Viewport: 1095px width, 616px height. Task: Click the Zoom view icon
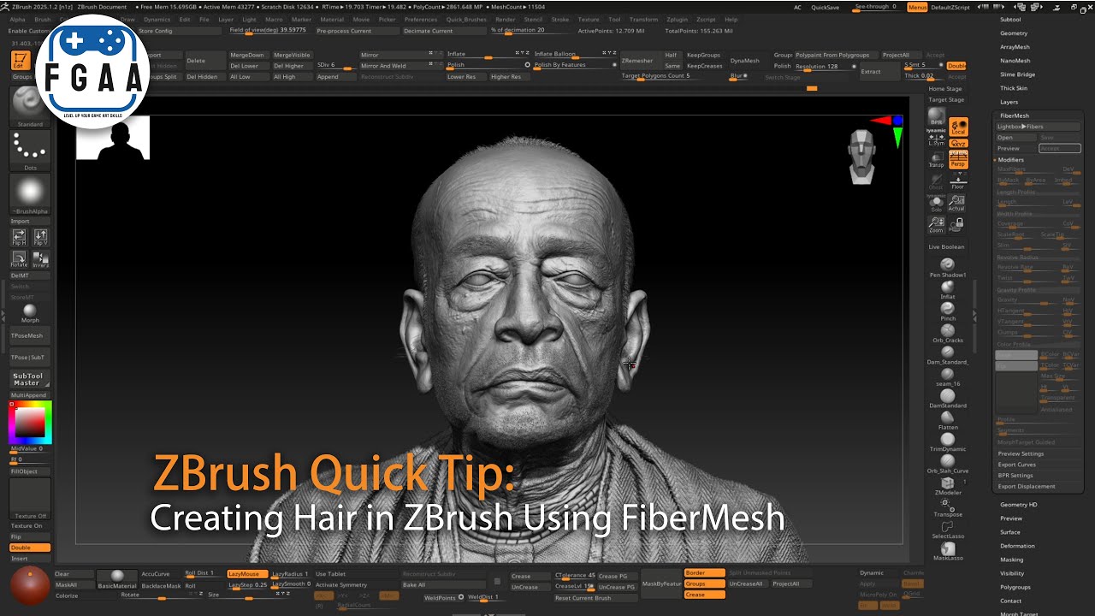pyautogui.click(x=937, y=225)
